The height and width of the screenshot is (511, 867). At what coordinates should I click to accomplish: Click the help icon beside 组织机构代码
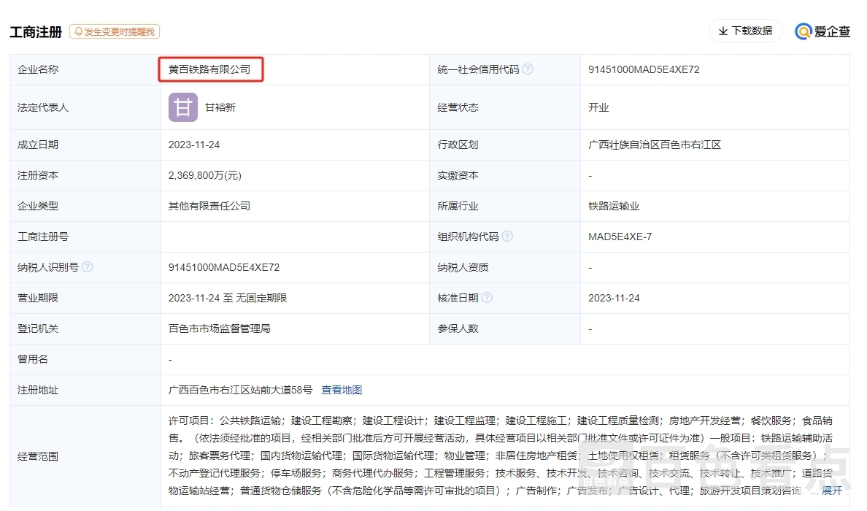(507, 237)
